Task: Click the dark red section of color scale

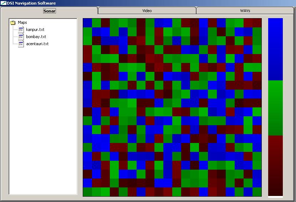Action: (275, 166)
